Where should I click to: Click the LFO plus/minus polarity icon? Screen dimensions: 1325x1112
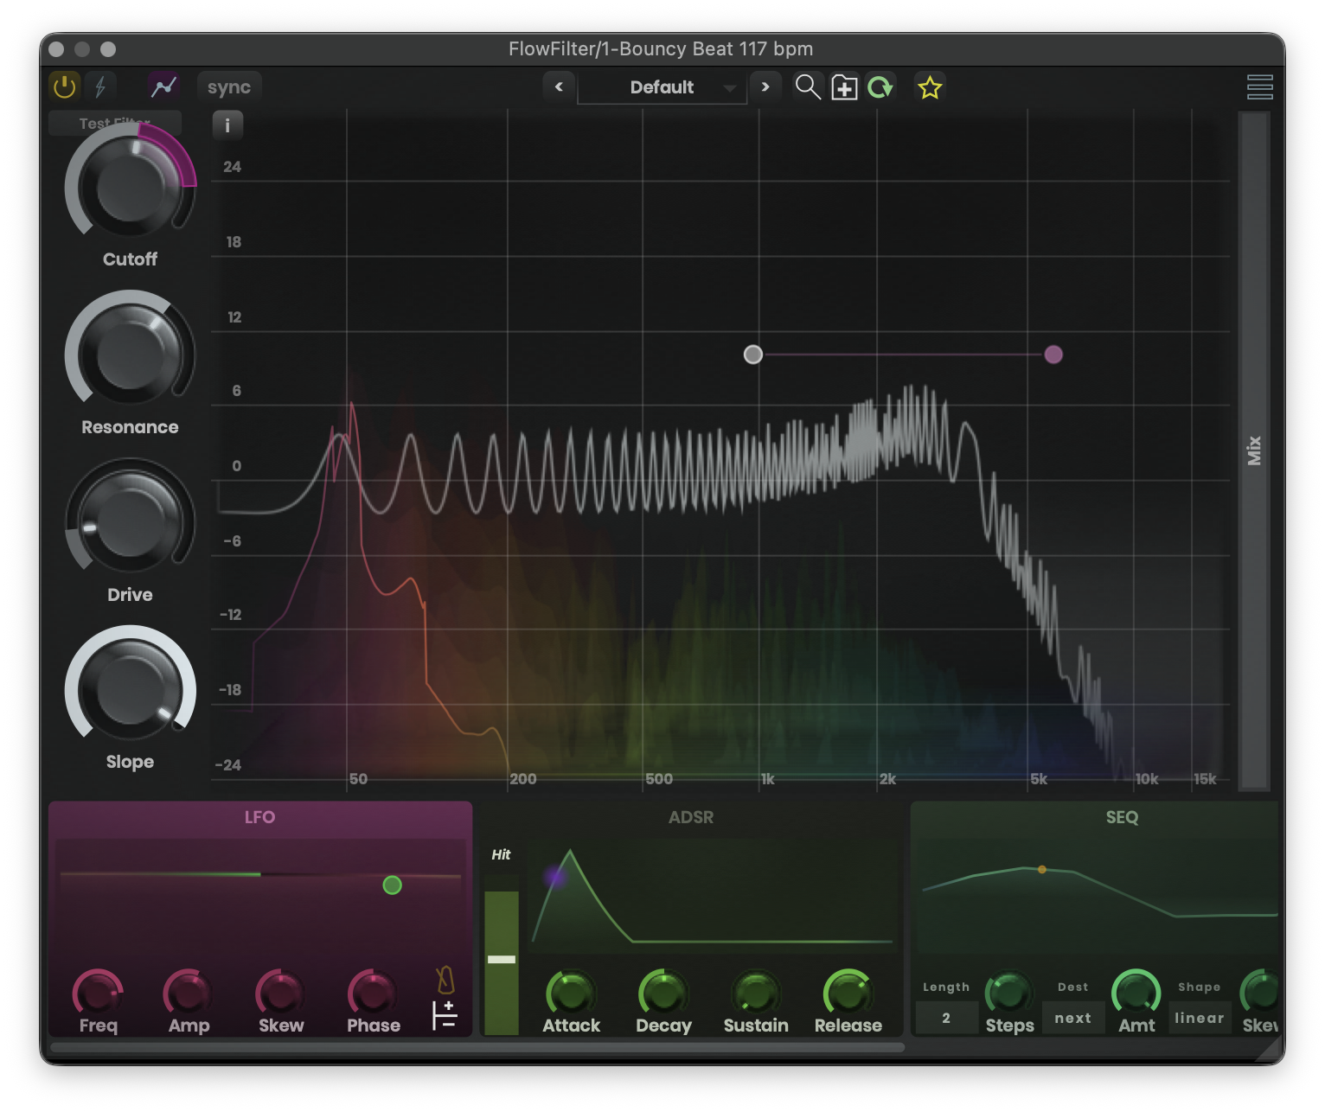click(445, 1015)
